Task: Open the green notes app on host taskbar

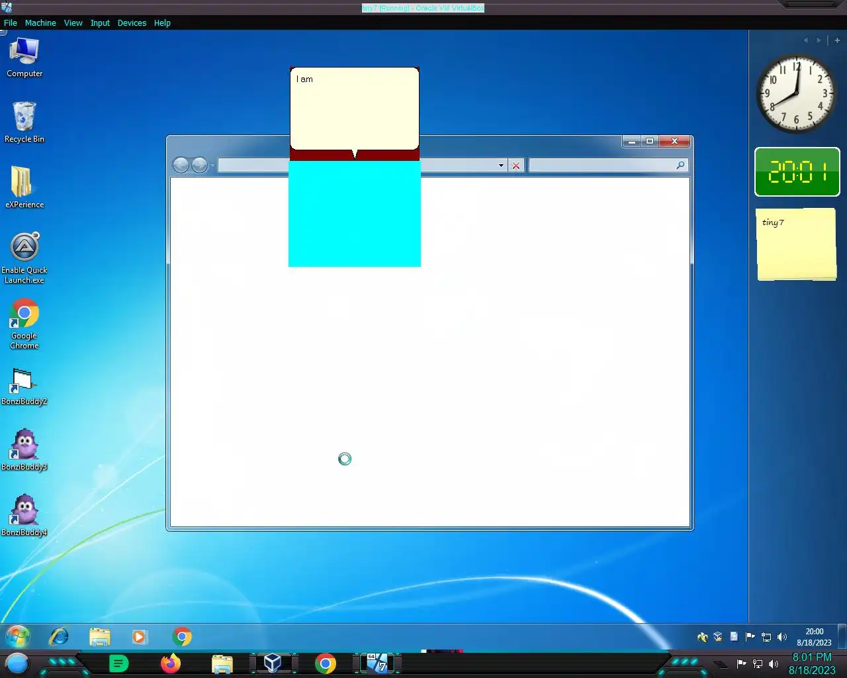Action: (x=118, y=663)
